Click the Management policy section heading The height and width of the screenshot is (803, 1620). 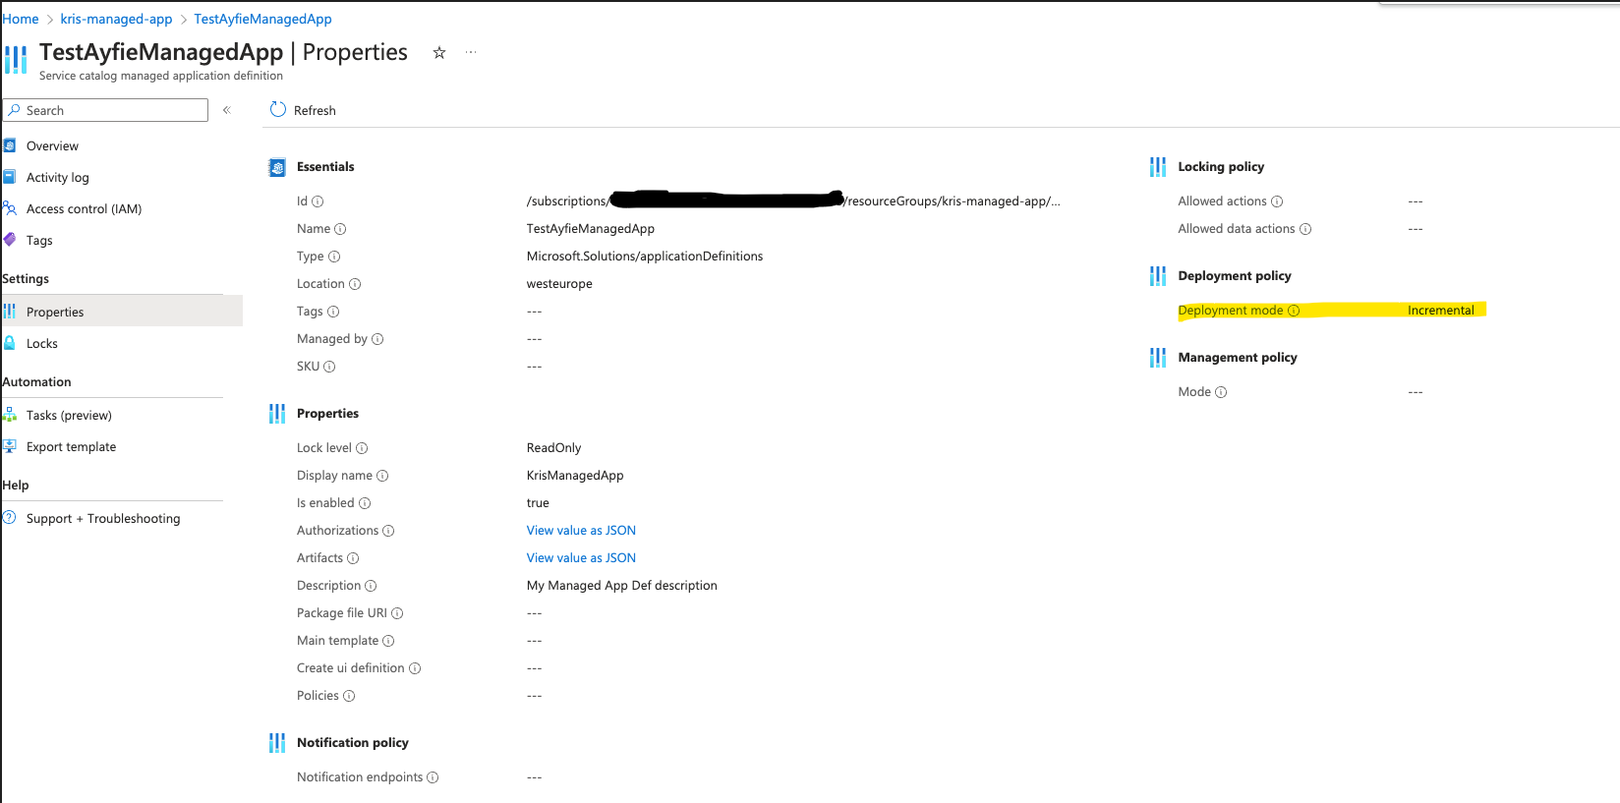(1238, 357)
